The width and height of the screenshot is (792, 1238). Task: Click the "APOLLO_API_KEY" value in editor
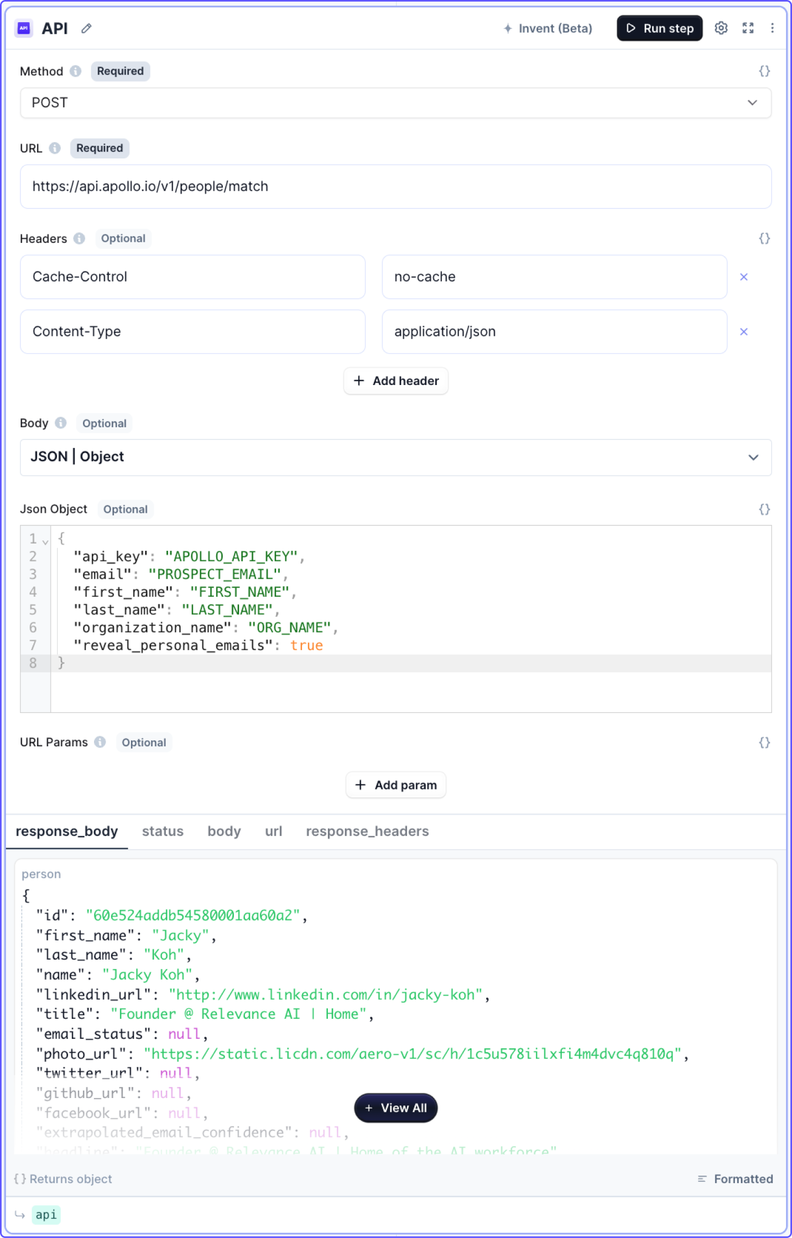click(231, 557)
